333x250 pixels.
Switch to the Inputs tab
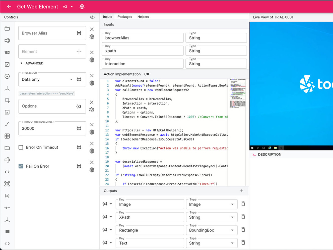(x=107, y=17)
